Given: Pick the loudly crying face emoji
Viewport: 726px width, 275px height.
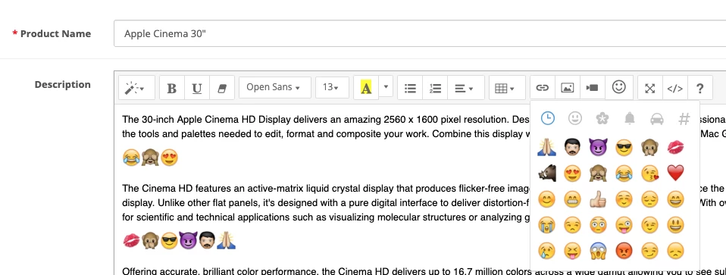Looking at the screenshot, I should coord(547,225).
